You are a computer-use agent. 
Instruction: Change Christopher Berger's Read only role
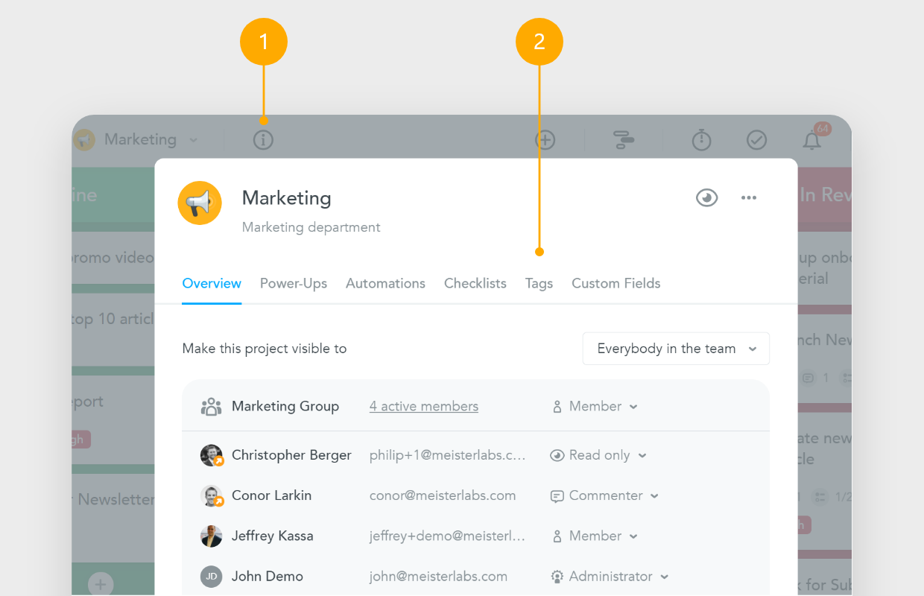[598, 455]
